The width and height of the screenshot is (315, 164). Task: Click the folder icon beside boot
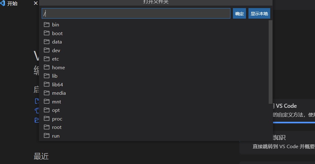pyautogui.click(x=47, y=33)
